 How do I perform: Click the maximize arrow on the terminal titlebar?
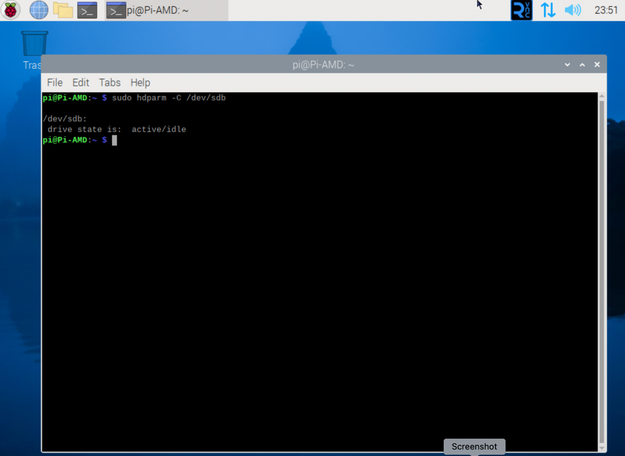582,65
